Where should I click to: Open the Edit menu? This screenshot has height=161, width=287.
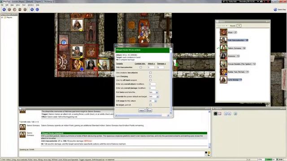click(7, 5)
